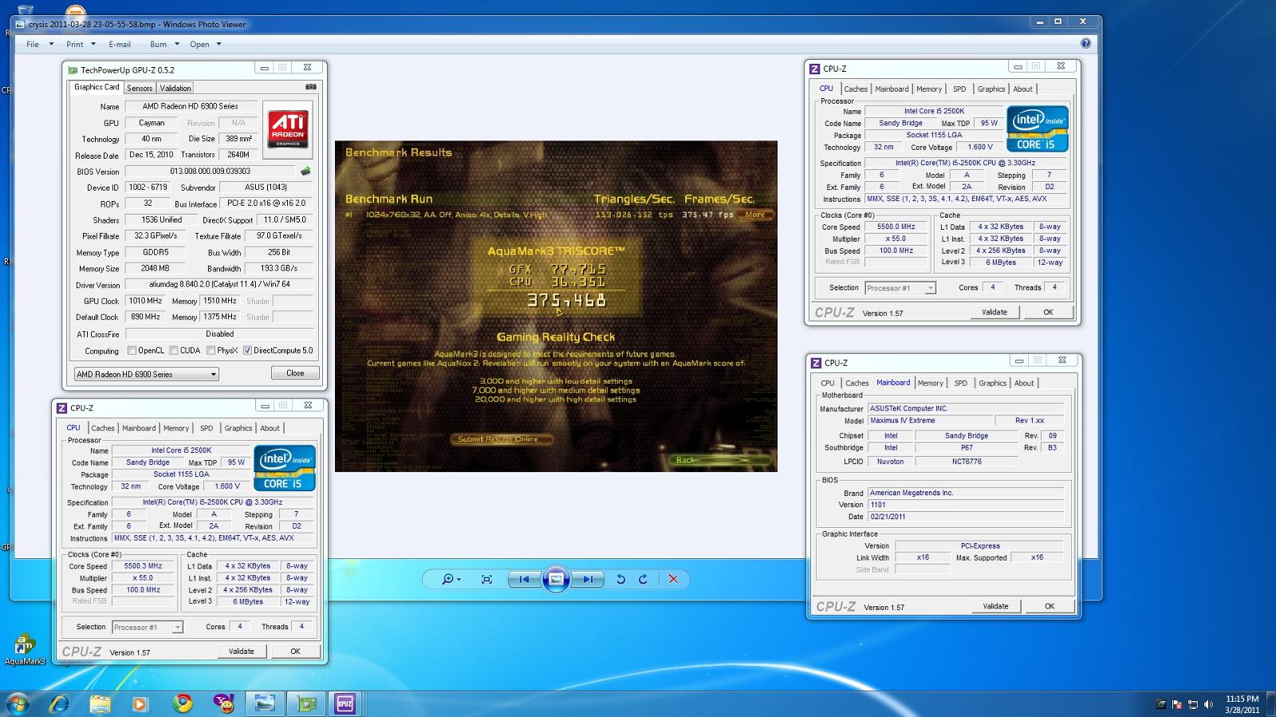The image size is (1276, 717).
Task: Open Google Chrome from the taskbar
Action: pos(183,703)
